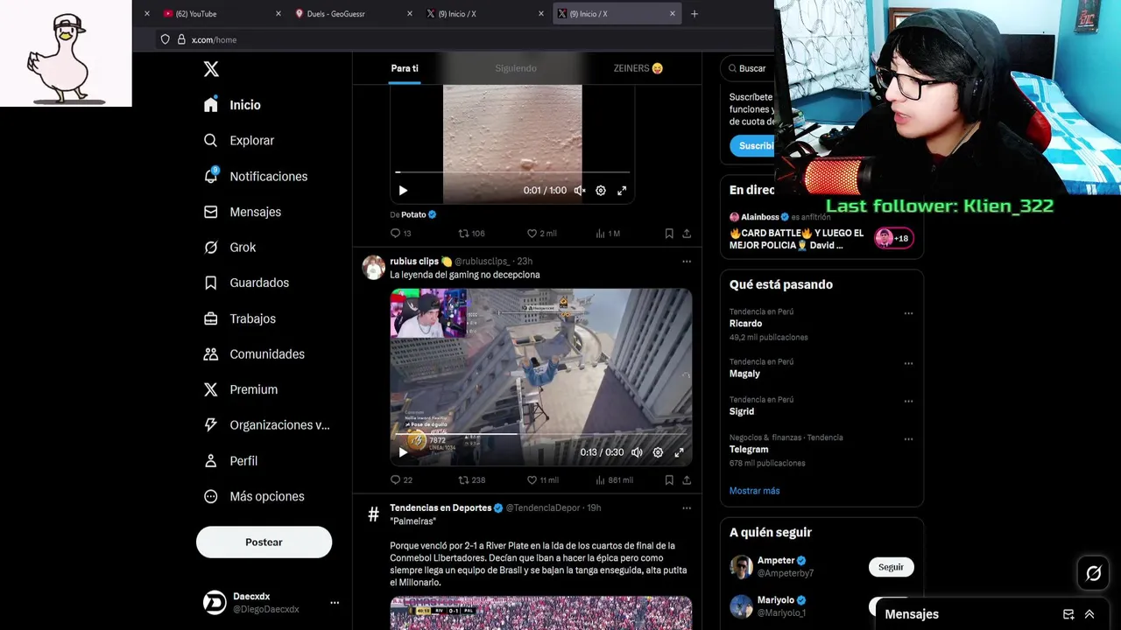The width and height of the screenshot is (1121, 630).
Task: Seek on rubius clips video progress bar
Action: tap(540, 434)
